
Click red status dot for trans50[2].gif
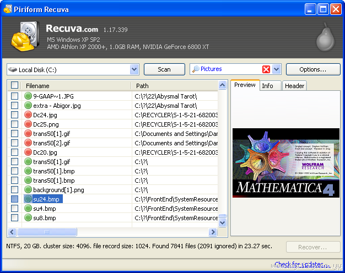28,143
